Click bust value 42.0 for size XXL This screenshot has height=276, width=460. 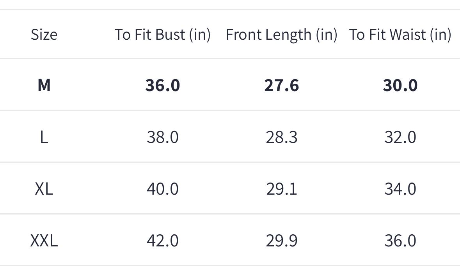tap(163, 241)
